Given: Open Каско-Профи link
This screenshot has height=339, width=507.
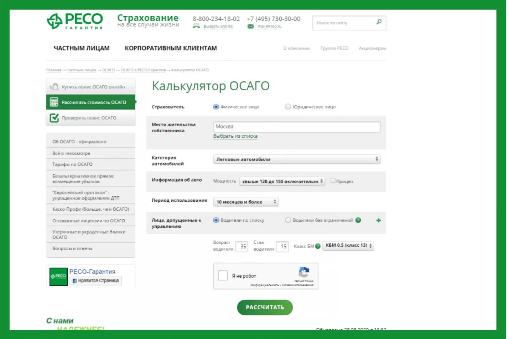Looking at the screenshot, I should (91, 209).
